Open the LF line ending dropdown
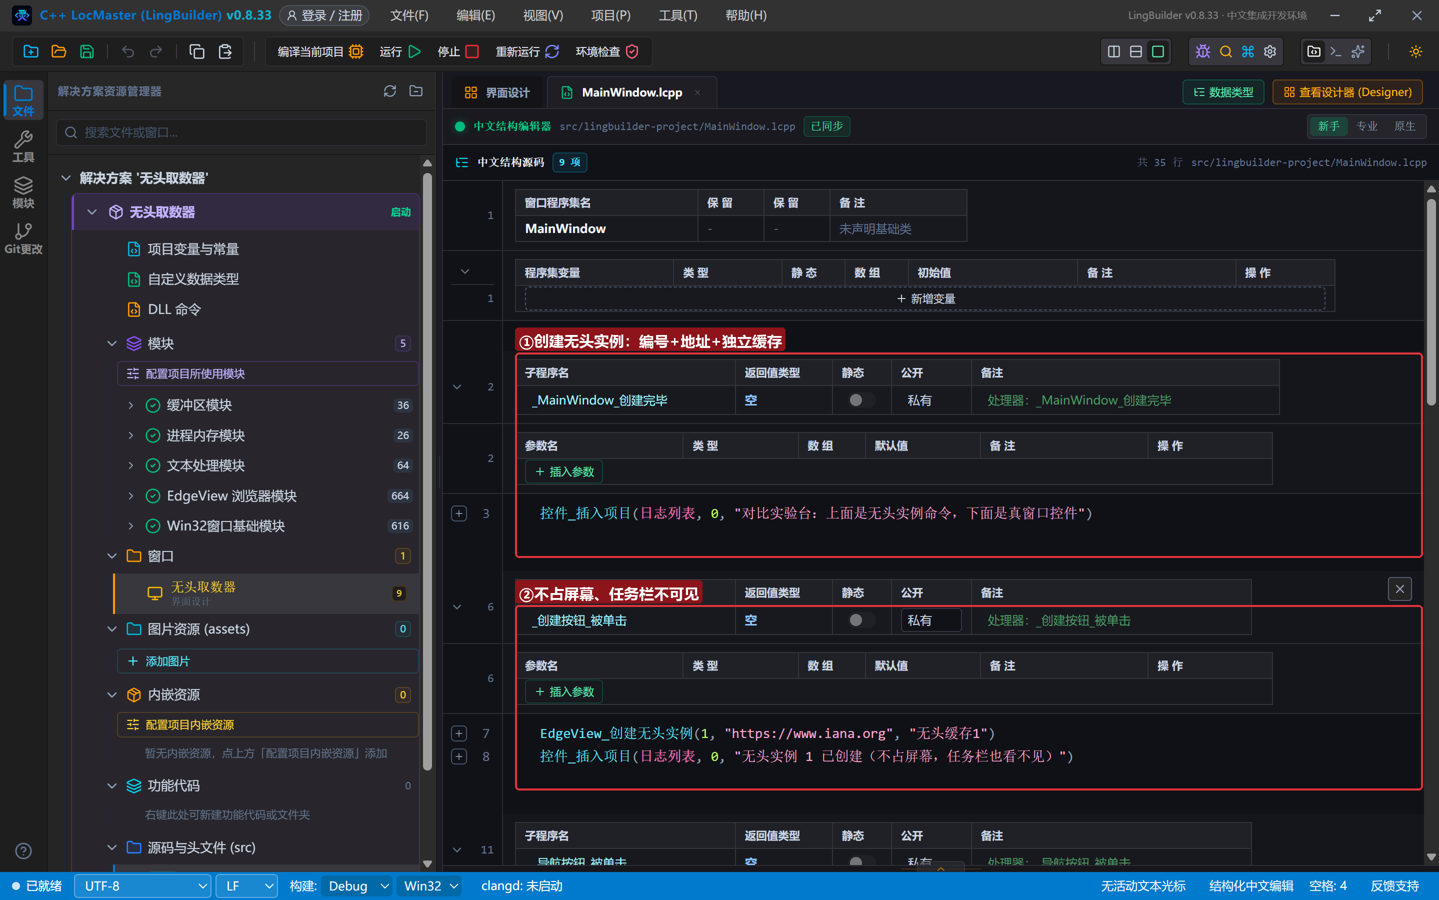 pyautogui.click(x=246, y=886)
